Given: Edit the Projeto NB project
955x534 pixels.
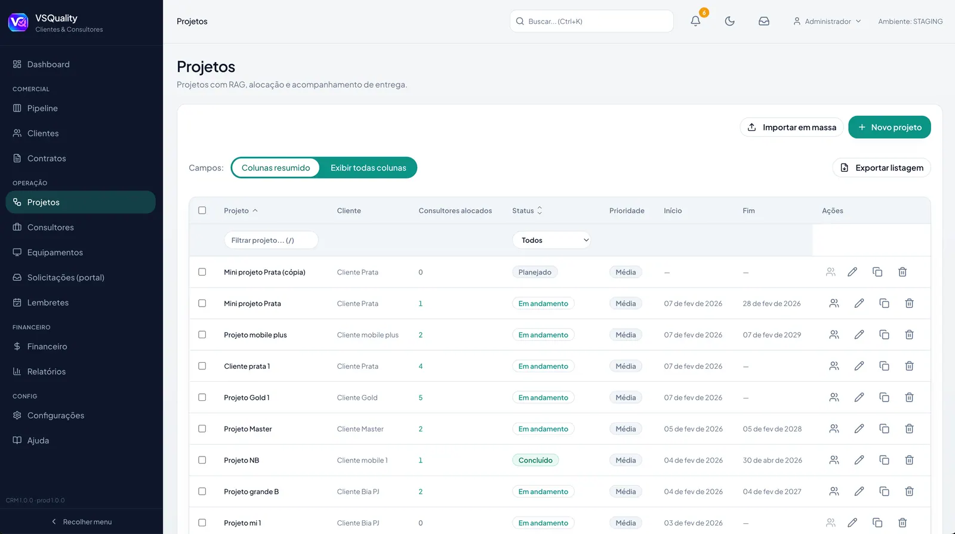Looking at the screenshot, I should click(x=859, y=460).
